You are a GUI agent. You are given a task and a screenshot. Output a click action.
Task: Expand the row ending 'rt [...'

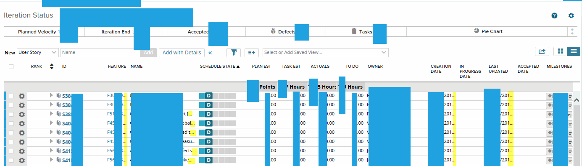(51, 114)
